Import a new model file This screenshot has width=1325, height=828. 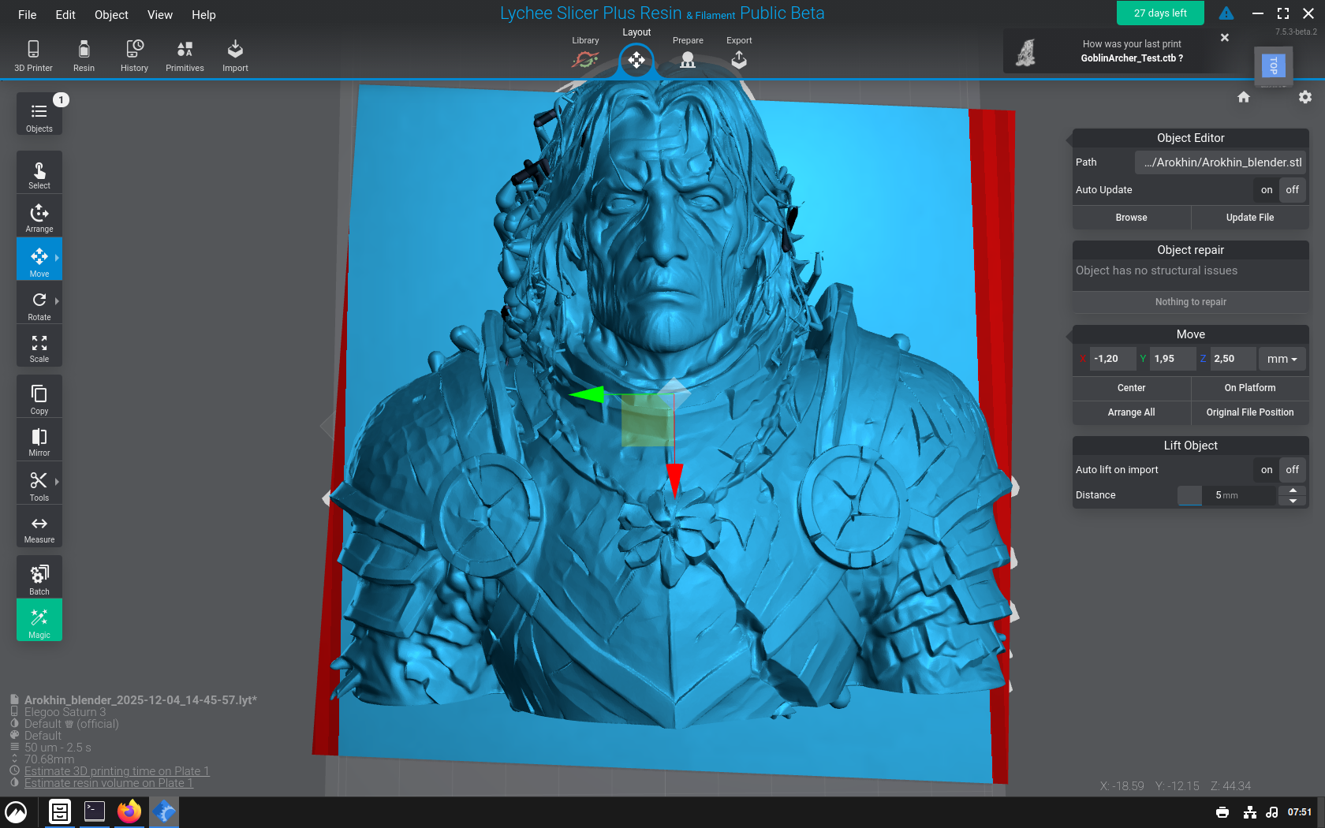pos(235,56)
